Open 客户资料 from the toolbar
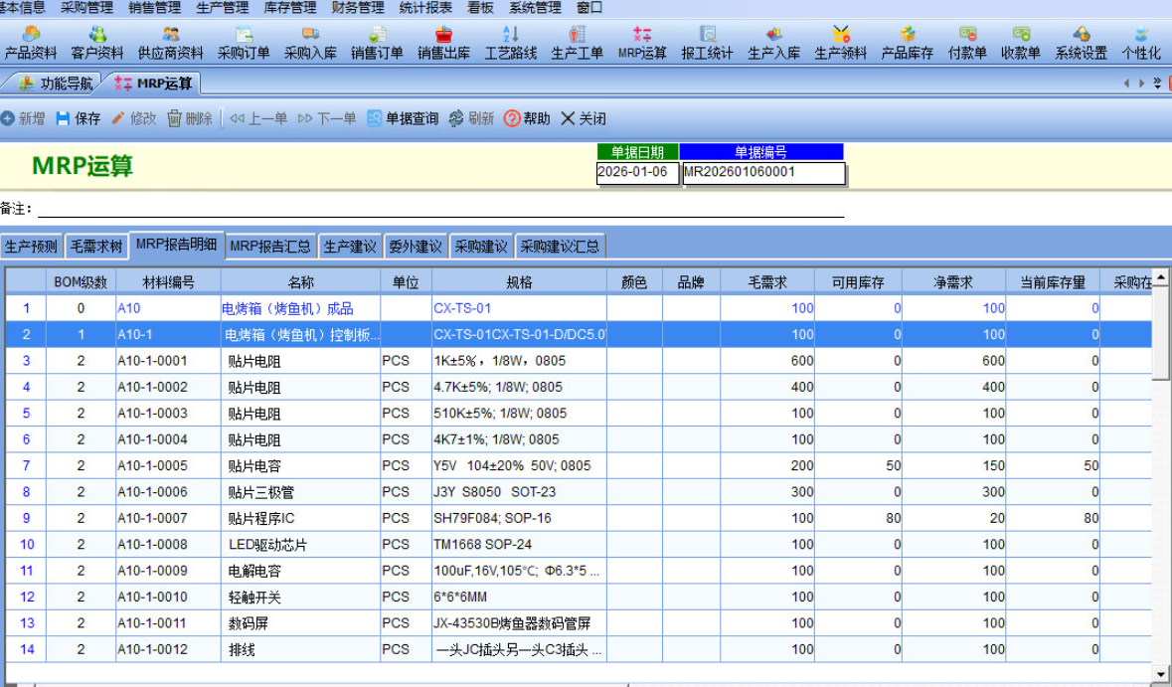 tap(97, 44)
